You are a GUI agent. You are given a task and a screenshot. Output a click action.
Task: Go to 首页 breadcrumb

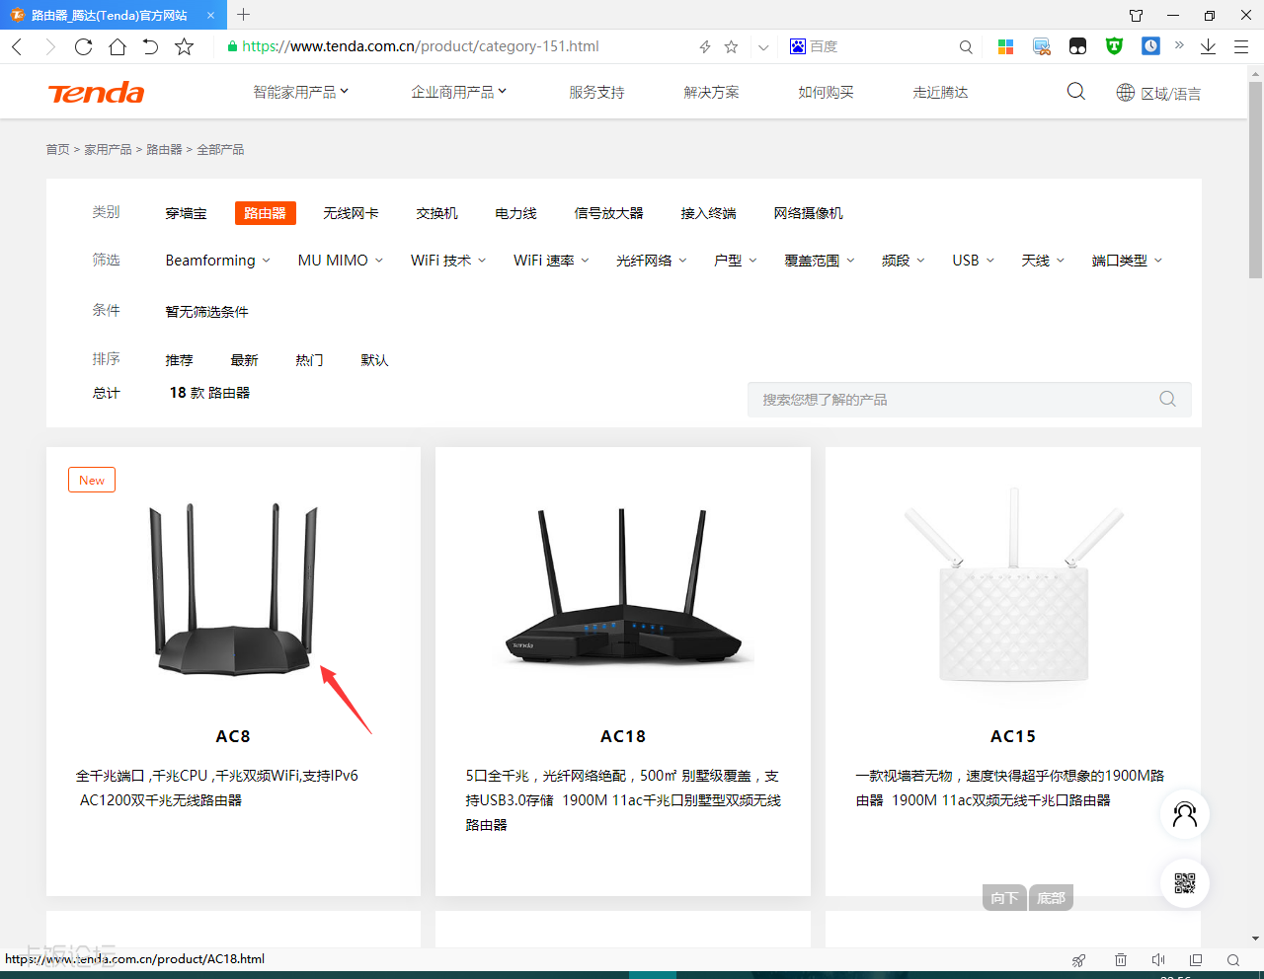[x=57, y=149]
